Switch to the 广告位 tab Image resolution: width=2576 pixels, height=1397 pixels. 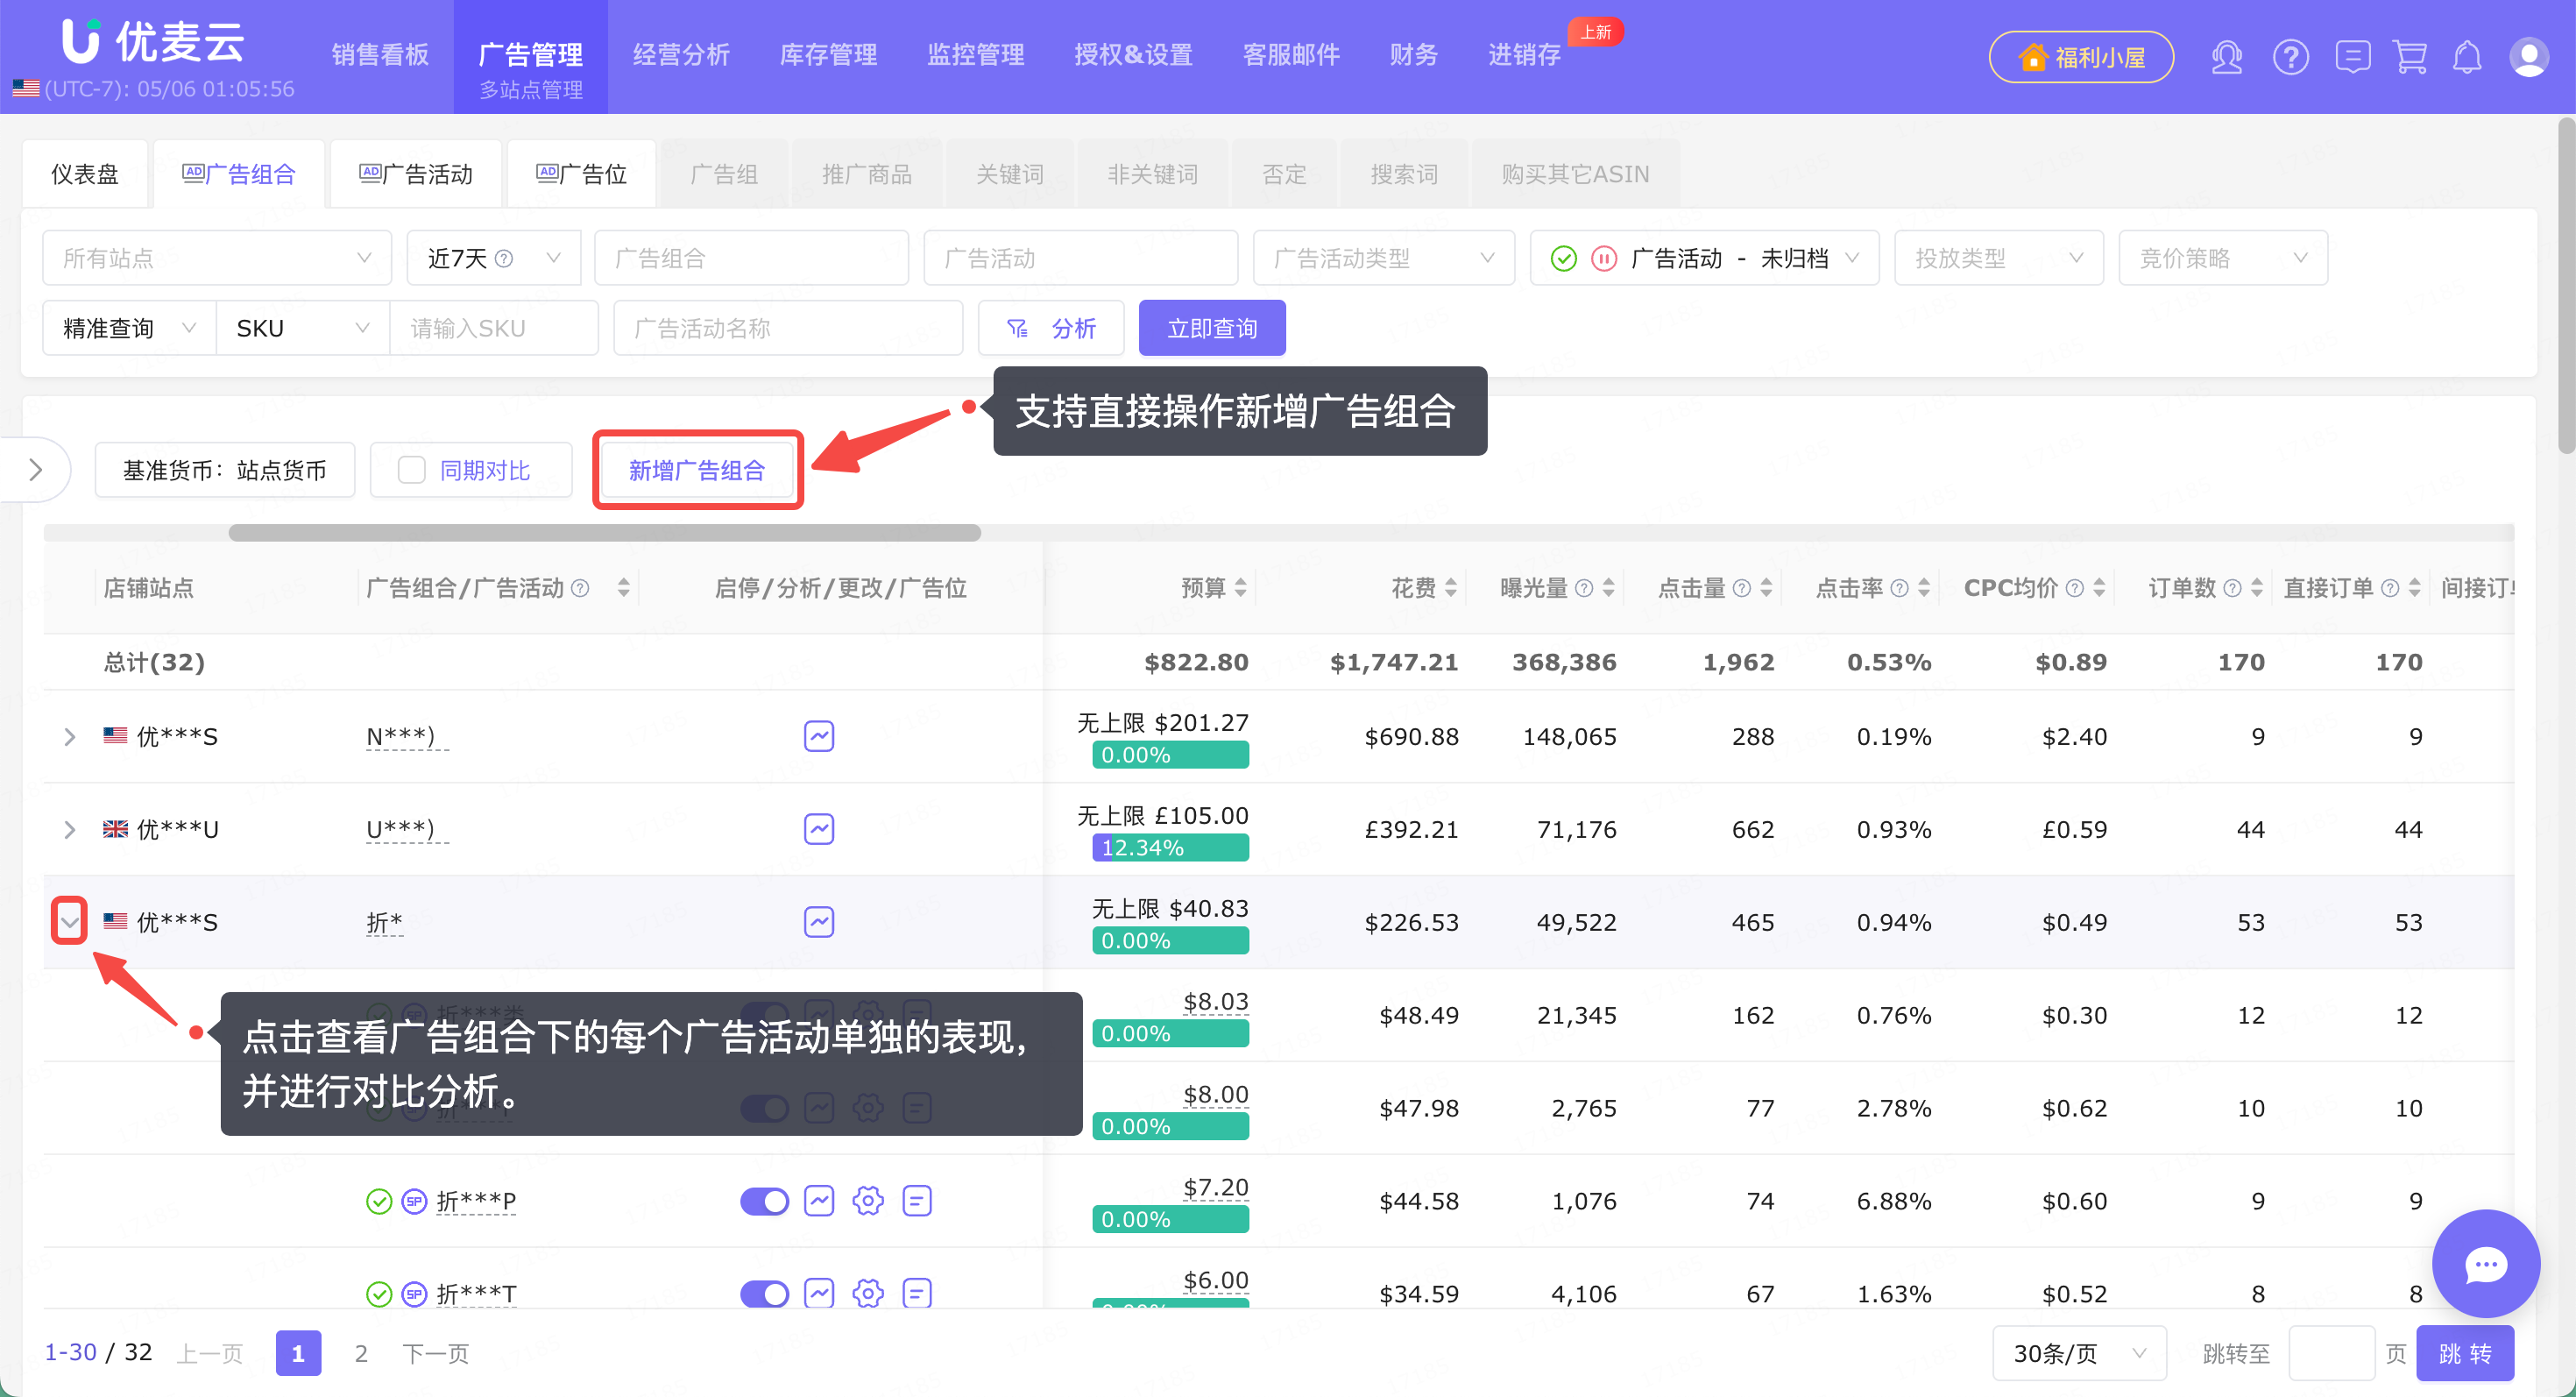click(x=581, y=174)
